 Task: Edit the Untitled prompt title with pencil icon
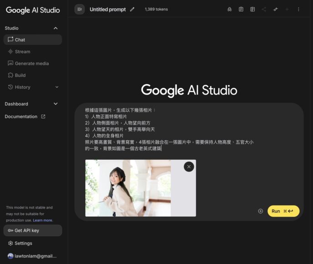132,9
